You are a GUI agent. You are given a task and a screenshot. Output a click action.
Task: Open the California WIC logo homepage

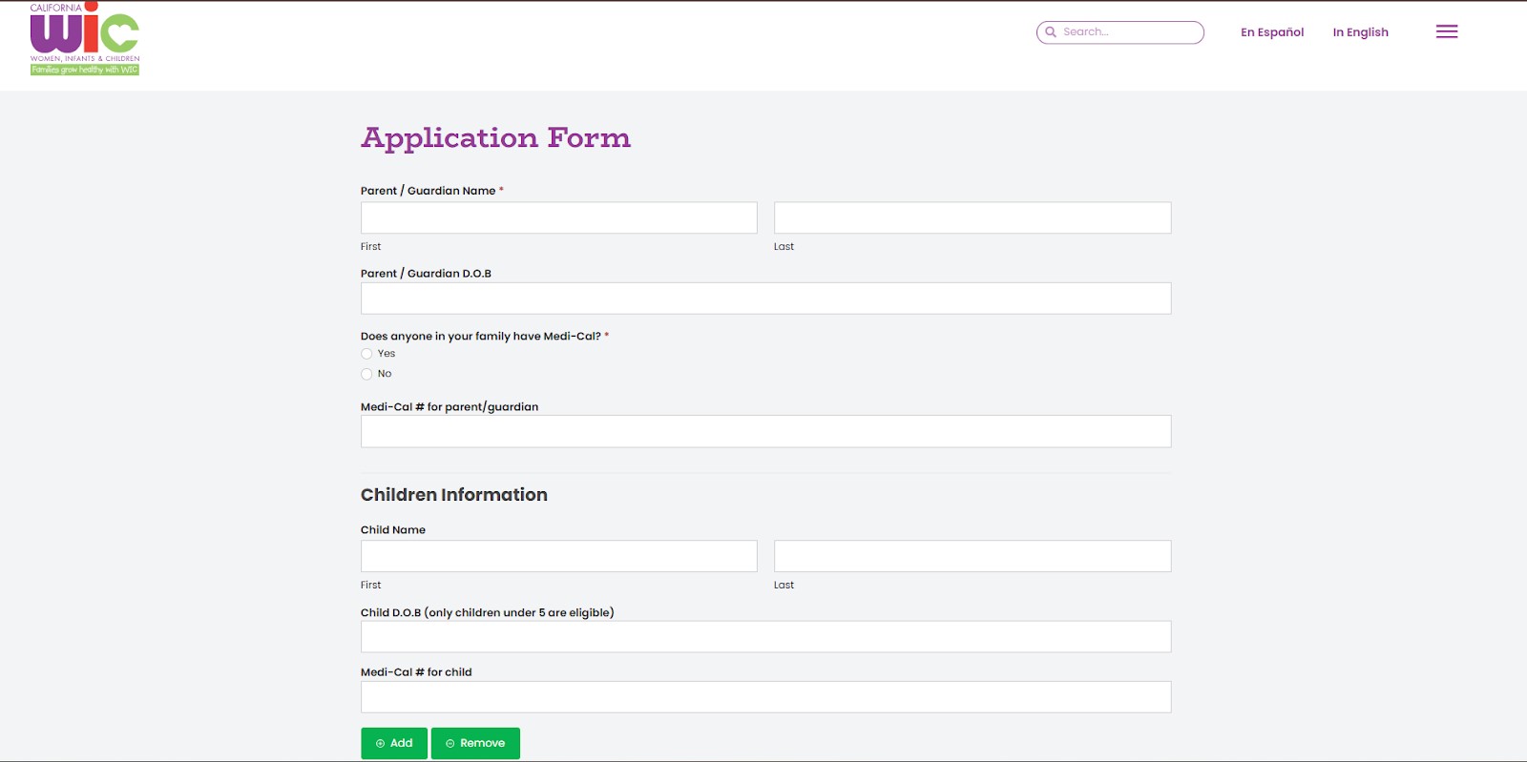85,38
